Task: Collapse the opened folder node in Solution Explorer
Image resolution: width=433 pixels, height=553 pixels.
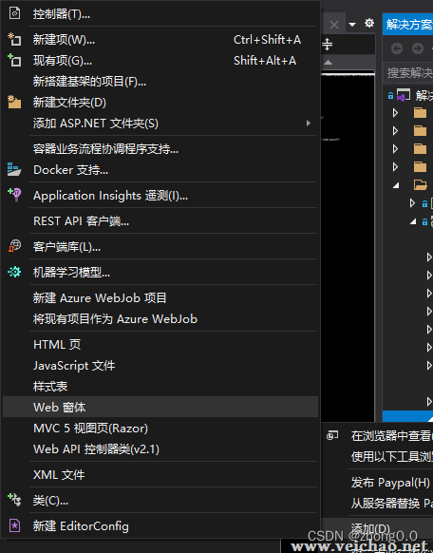Action: tap(396, 185)
